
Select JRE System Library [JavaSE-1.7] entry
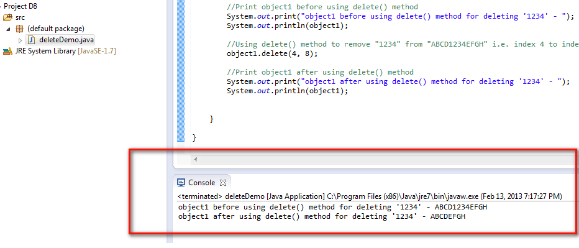point(66,52)
